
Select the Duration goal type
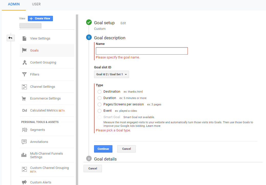point(99,98)
